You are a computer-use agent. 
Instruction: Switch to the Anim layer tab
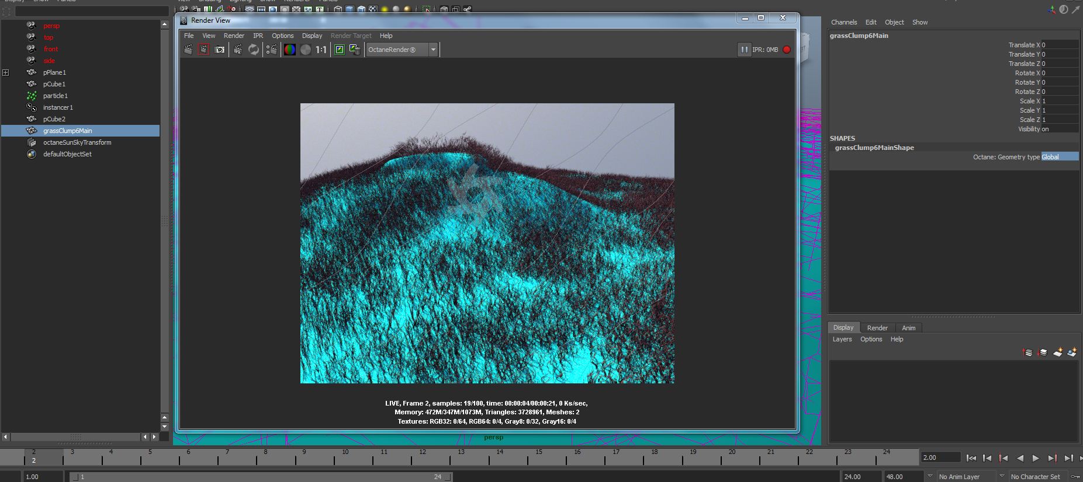click(908, 328)
